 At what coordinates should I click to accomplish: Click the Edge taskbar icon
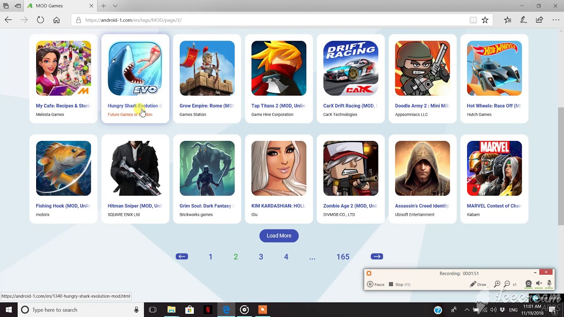click(226, 310)
